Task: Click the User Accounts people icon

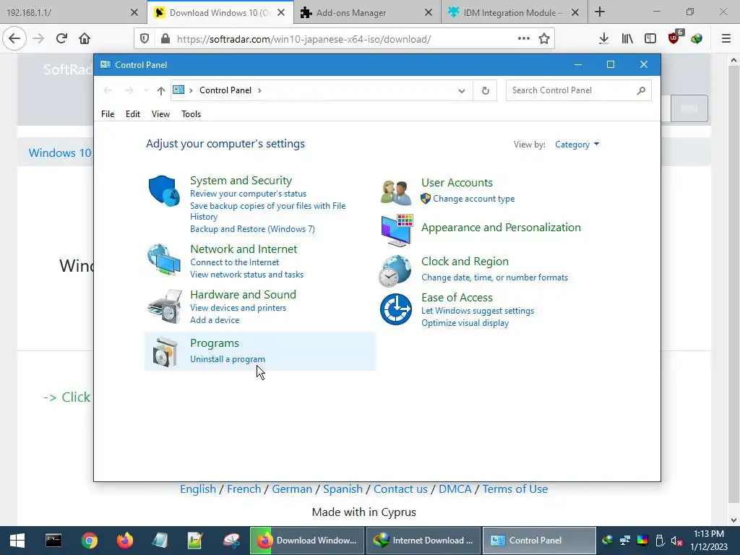Action: [396, 192]
